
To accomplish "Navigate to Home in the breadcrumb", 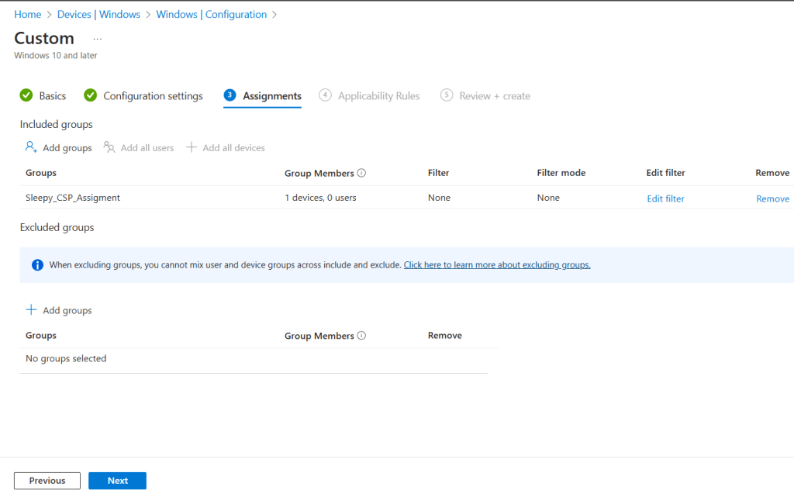I will tap(28, 15).
